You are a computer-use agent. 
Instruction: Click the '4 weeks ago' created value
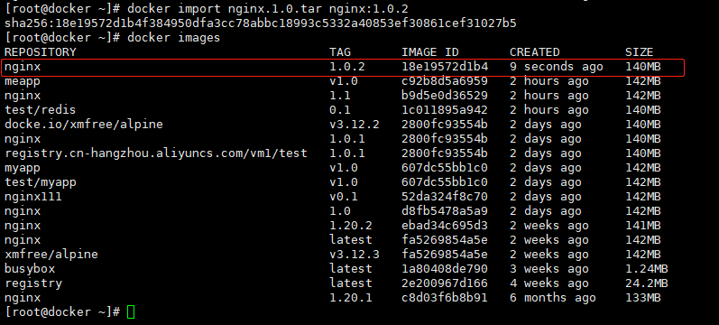coord(548,283)
